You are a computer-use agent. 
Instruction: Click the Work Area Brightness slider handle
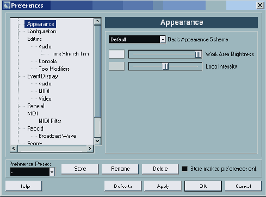198,54
